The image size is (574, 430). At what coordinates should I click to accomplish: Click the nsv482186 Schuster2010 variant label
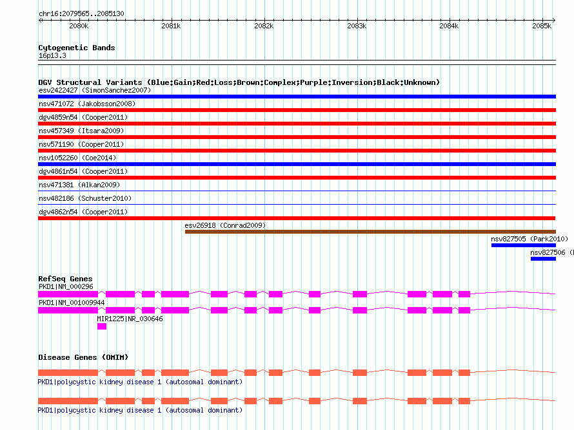(85, 198)
